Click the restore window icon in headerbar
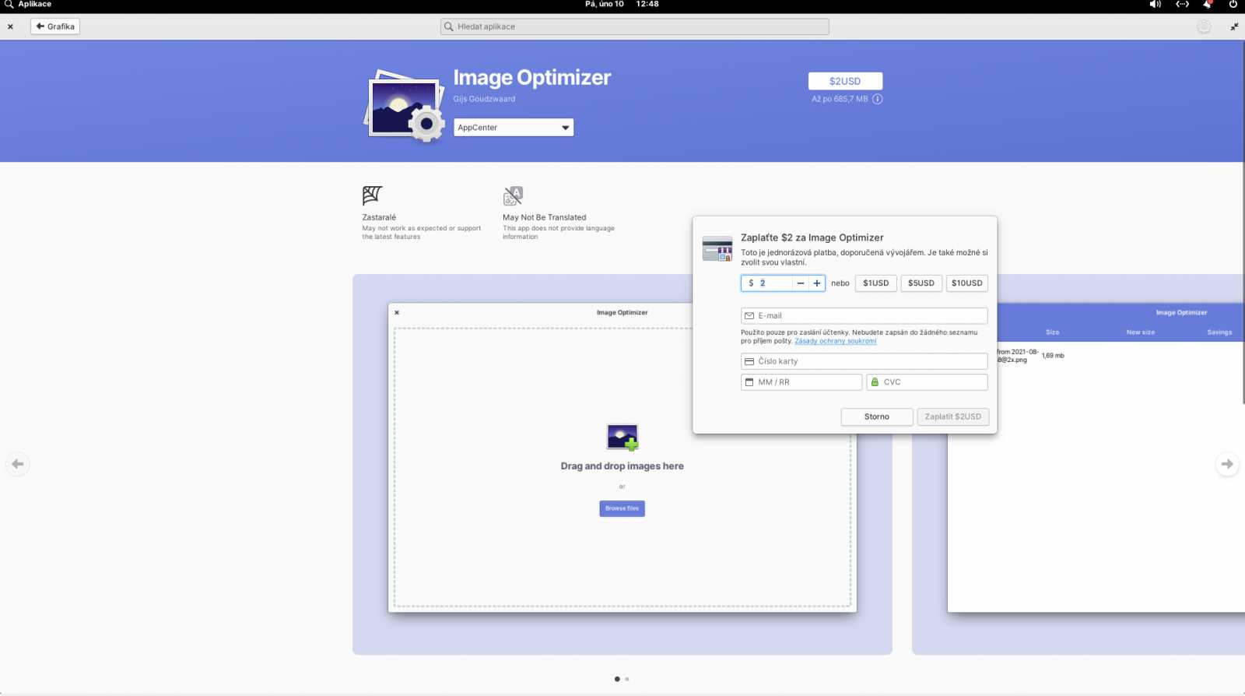1245x696 pixels. 1234,26
